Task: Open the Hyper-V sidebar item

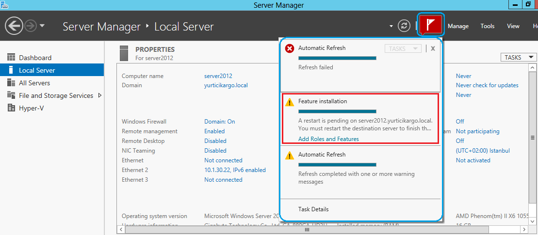Action: click(31, 108)
